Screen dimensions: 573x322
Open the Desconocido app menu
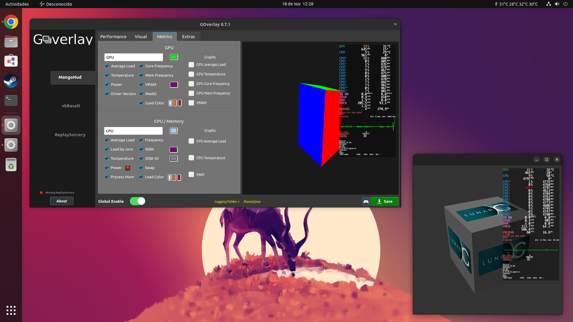tap(56, 4)
